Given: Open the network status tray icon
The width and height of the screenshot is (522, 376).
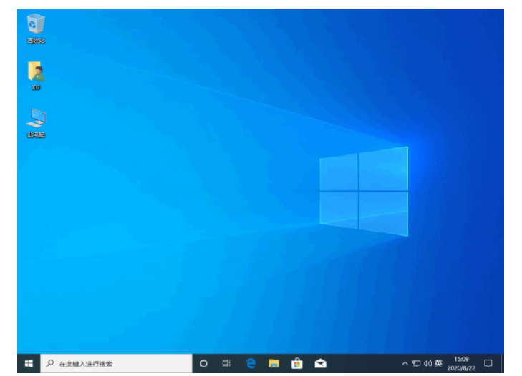Looking at the screenshot, I should (416, 363).
